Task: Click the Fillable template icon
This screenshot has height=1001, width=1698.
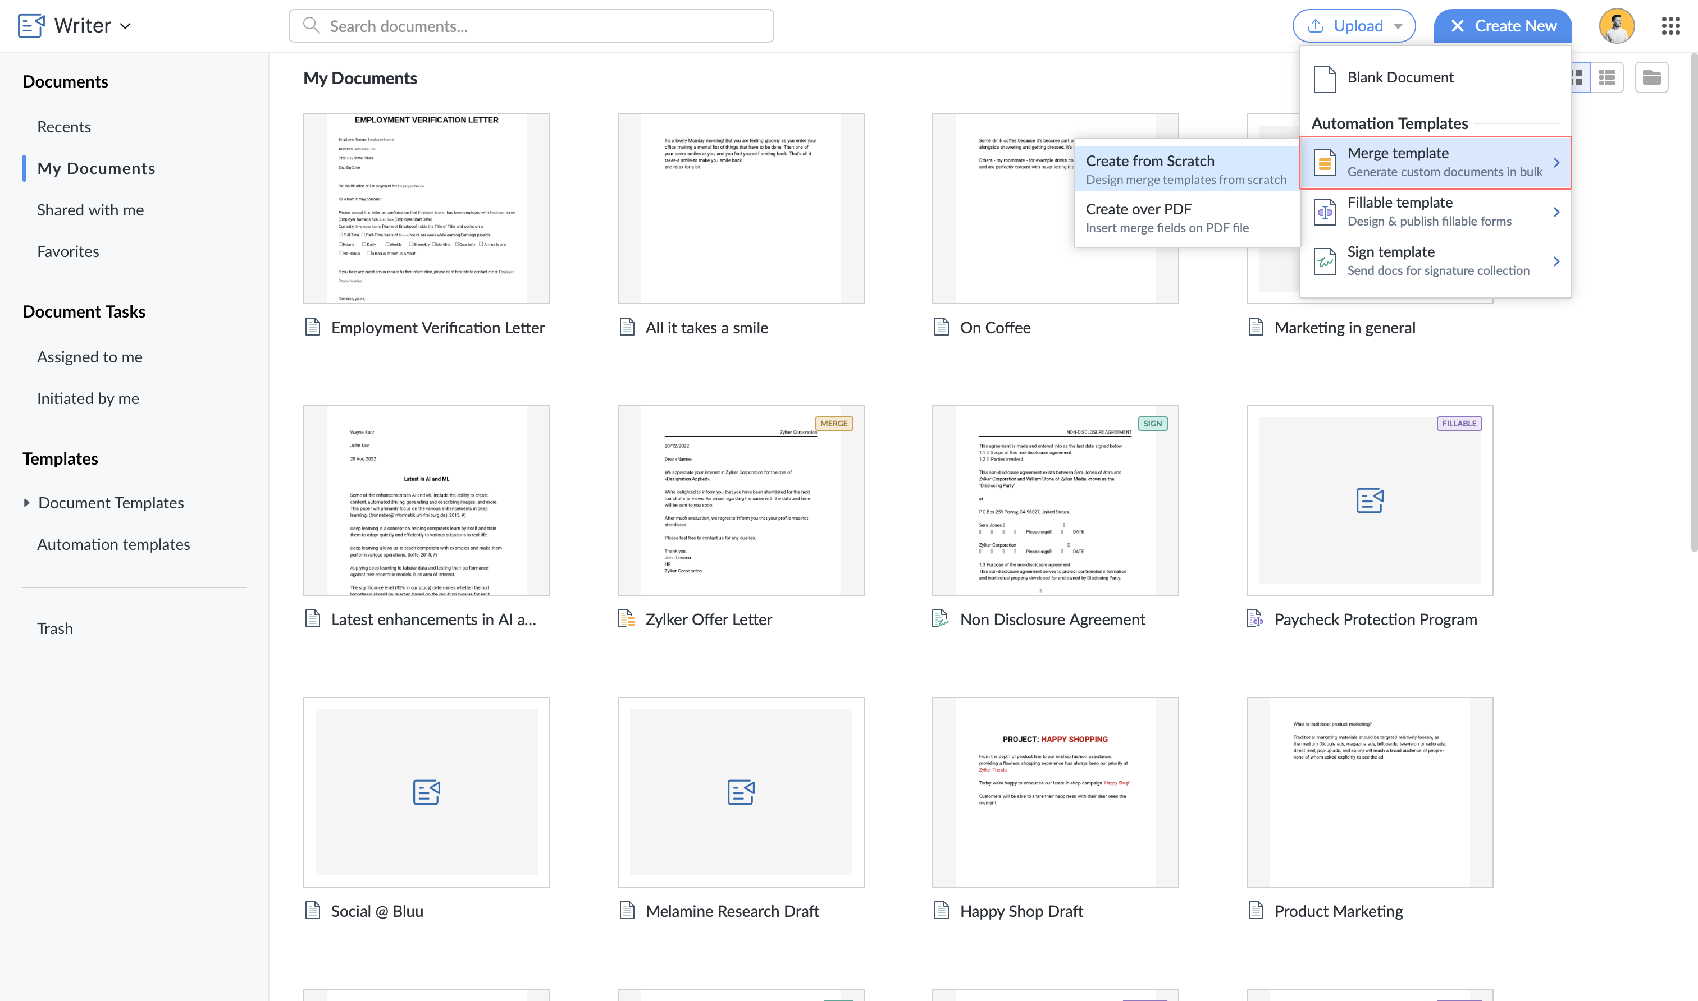Action: 1325,212
